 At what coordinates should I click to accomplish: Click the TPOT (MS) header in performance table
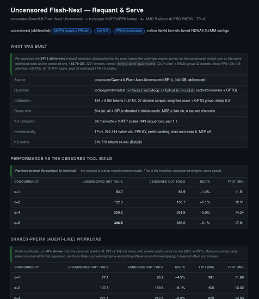[x=236, y=182]
